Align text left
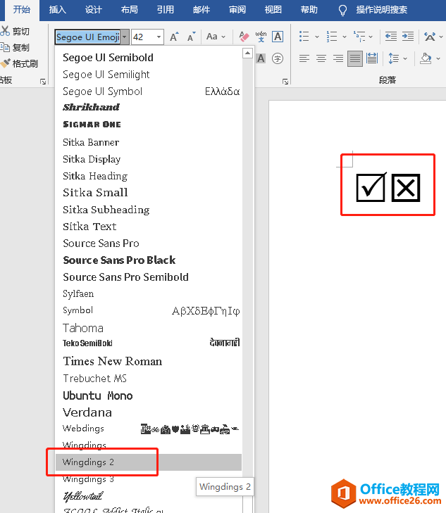 click(304, 58)
